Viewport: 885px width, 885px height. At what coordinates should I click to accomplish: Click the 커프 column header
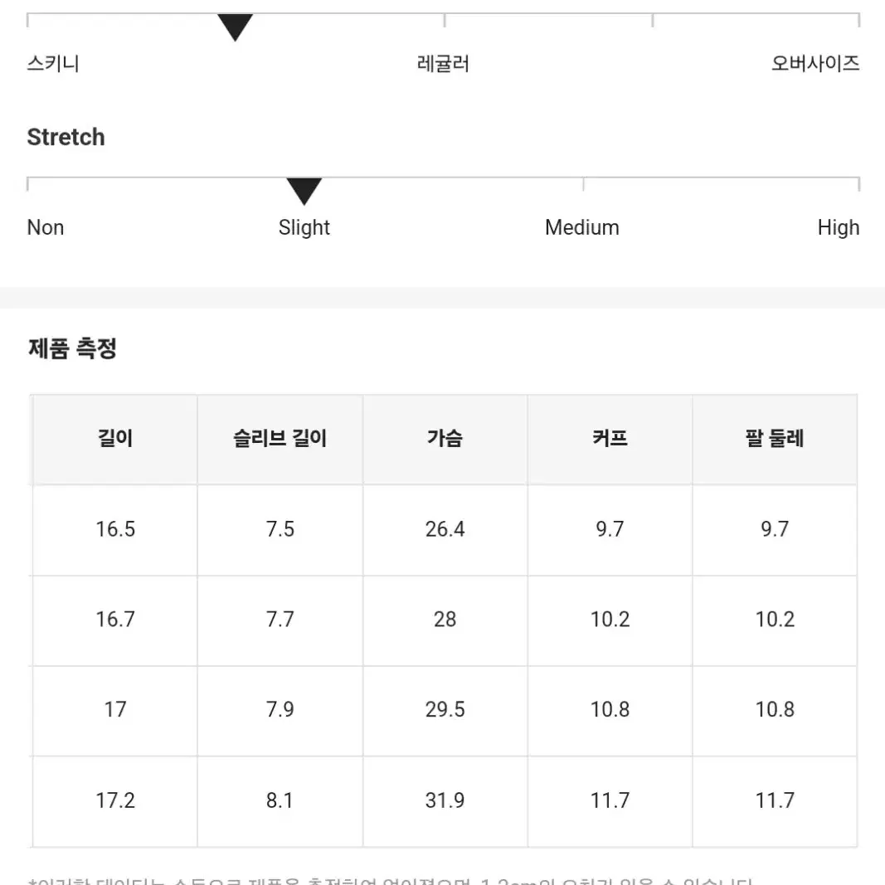point(610,439)
